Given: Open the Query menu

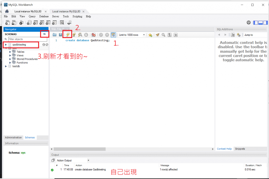Looking at the screenshot, I should 32,16.
